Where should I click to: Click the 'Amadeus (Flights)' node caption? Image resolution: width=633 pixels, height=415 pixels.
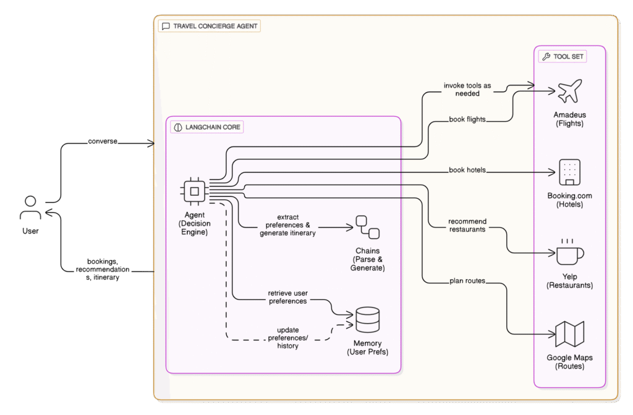[x=569, y=119]
